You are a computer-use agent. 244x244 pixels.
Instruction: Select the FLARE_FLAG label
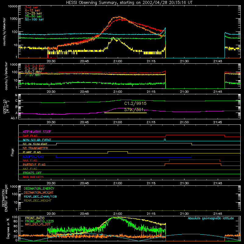click(x=32, y=152)
